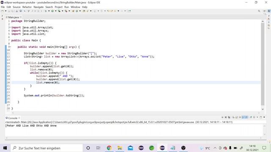The width and height of the screenshot is (271, 152).
Task: Open Google Chrome from taskbar
Action: (109, 148)
